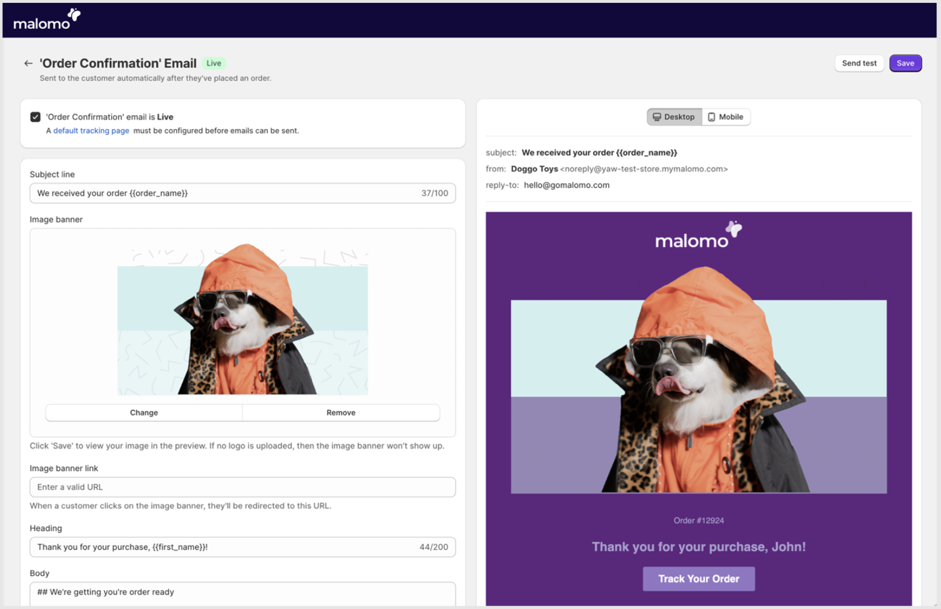Screen dimensions: 941x609
Task: Click the malomo logo in the top header
Action: 47,20
